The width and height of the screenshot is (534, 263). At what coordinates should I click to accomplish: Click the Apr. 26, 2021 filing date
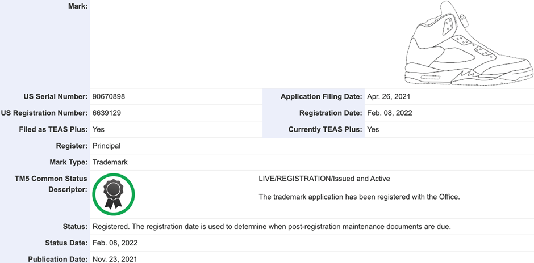pyautogui.click(x=389, y=96)
